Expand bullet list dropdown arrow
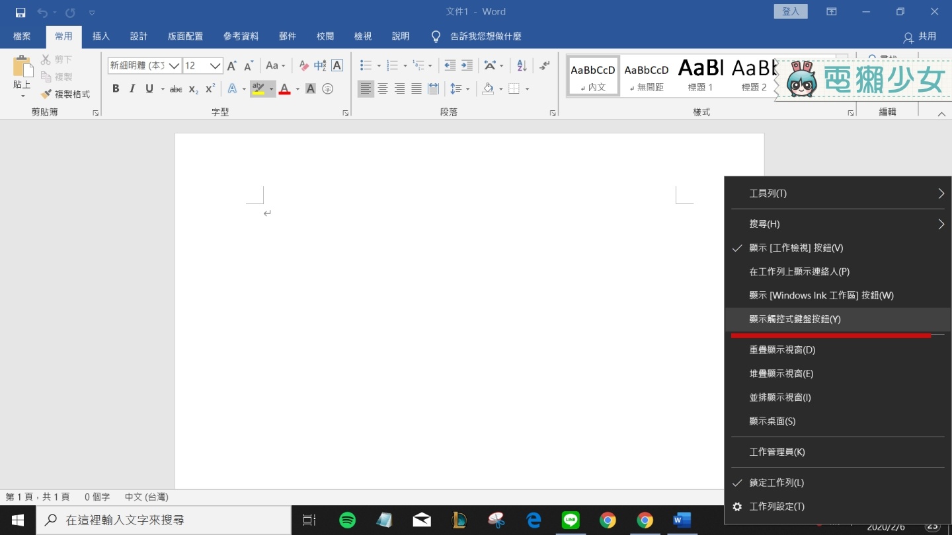The height and width of the screenshot is (535, 952). point(379,65)
